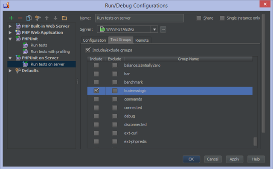This screenshot has width=273, height=169.
Task: Click the Run tests with profiling icon
Action: coord(25,52)
